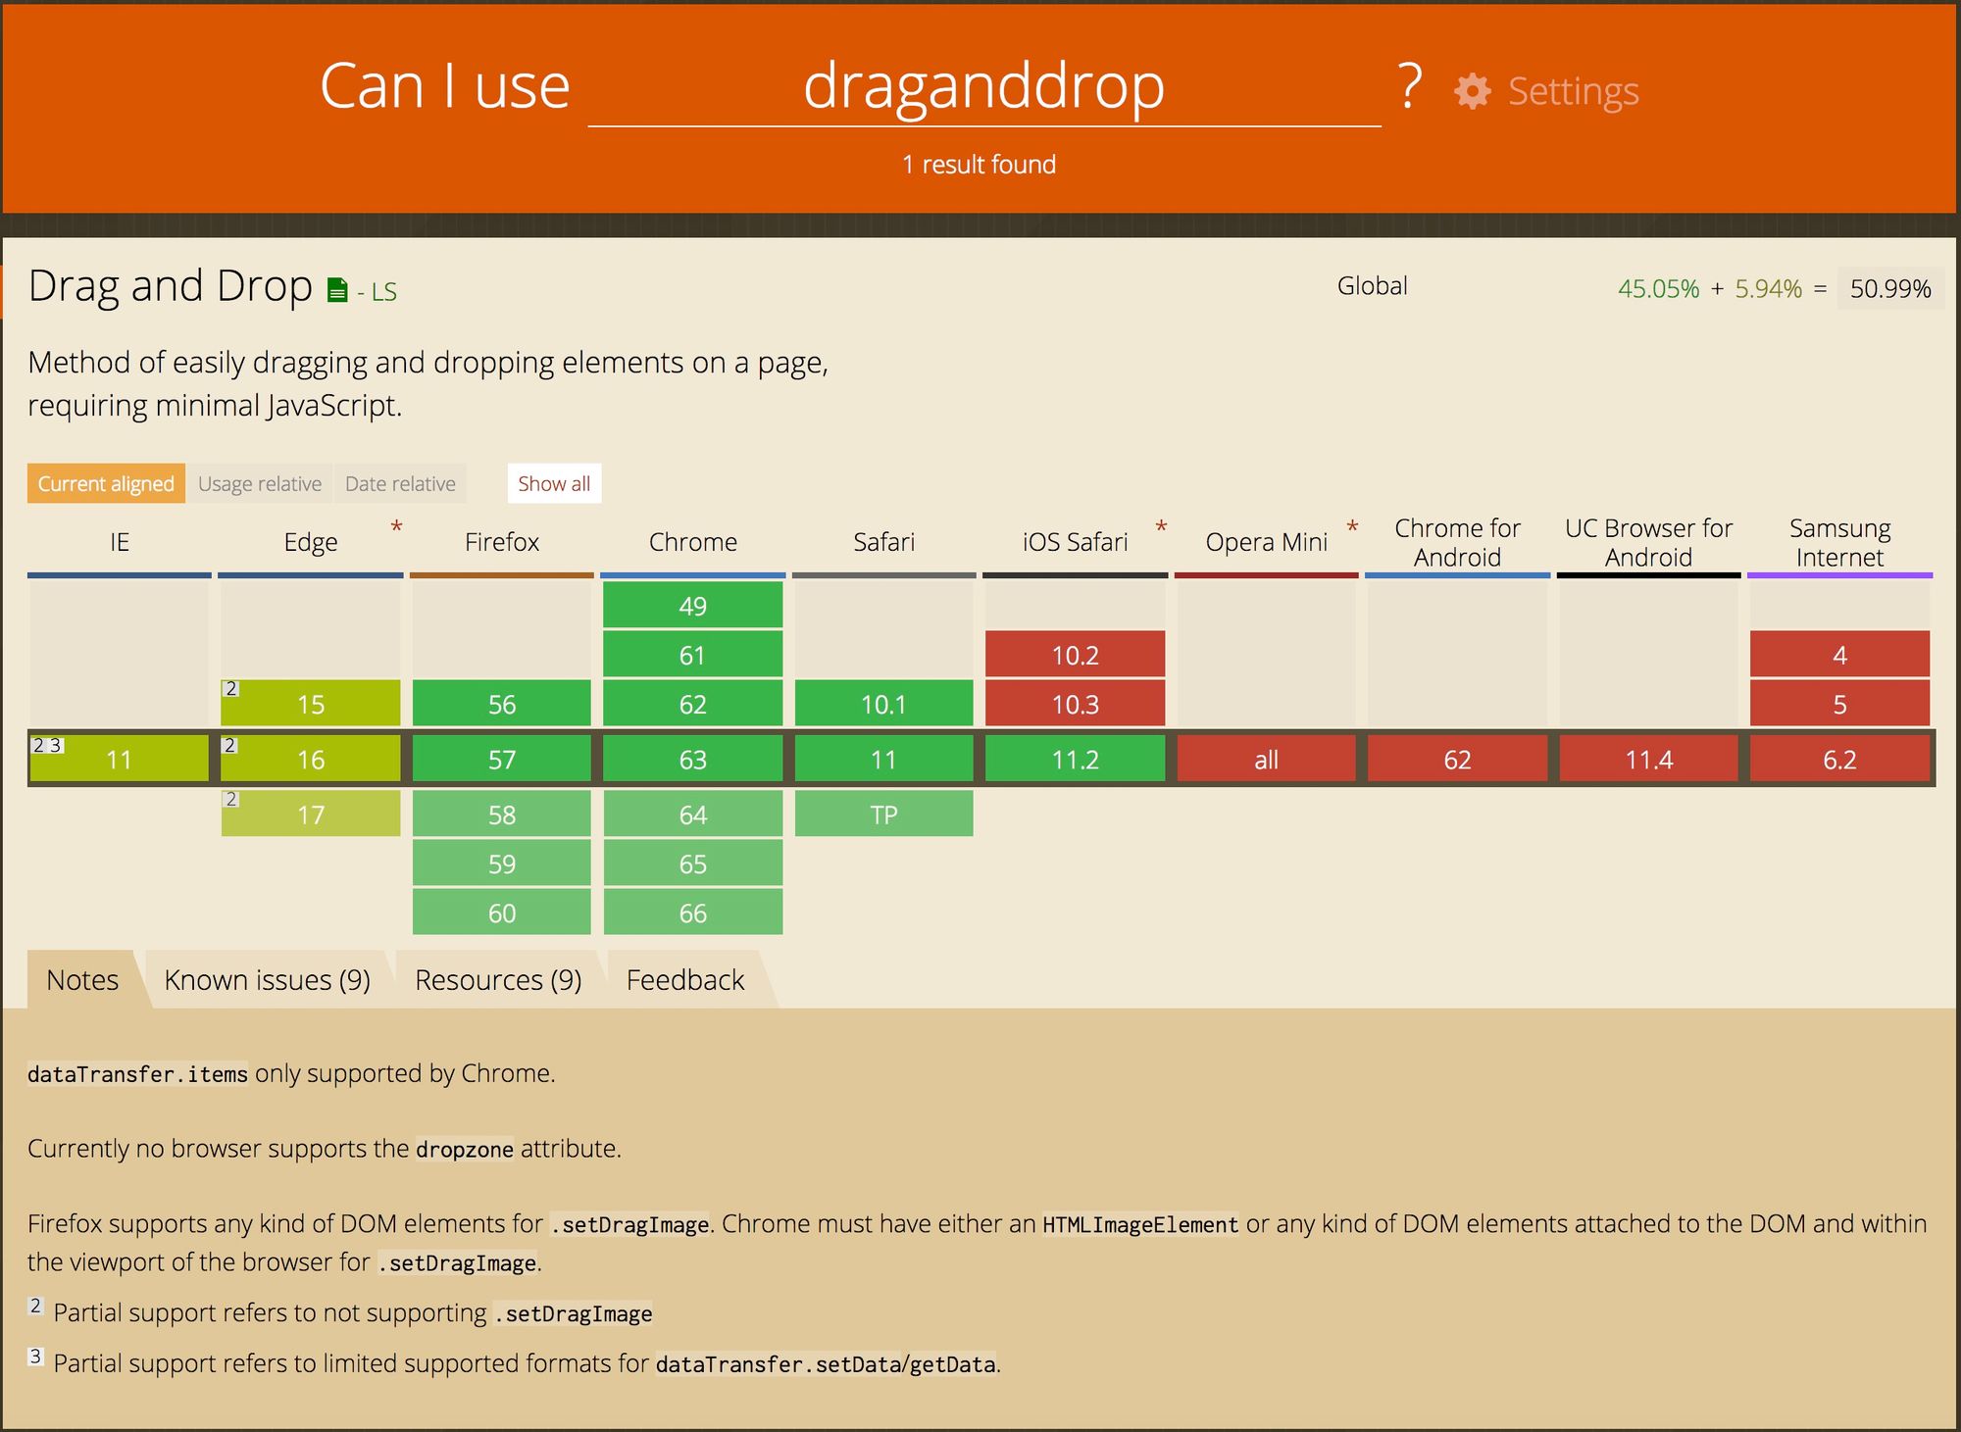Open the Resources (9) tab
This screenshot has height=1432, width=1961.
(498, 980)
